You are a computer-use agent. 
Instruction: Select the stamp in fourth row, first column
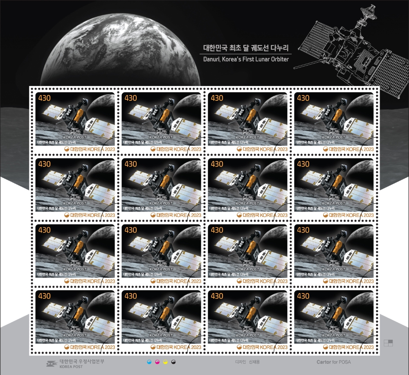[x=75, y=320]
